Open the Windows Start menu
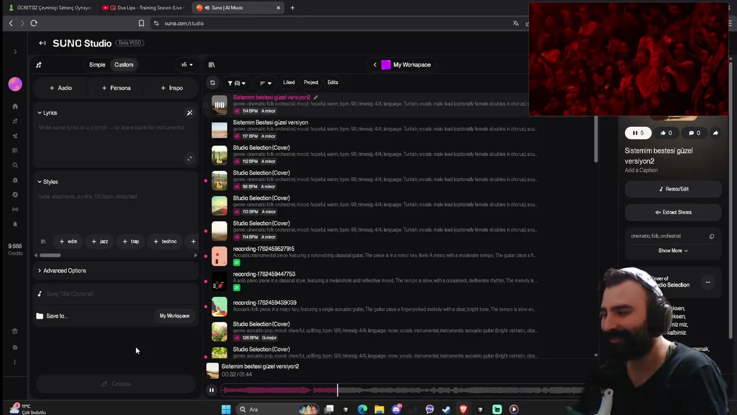Image resolution: width=737 pixels, height=415 pixels. tap(226, 409)
